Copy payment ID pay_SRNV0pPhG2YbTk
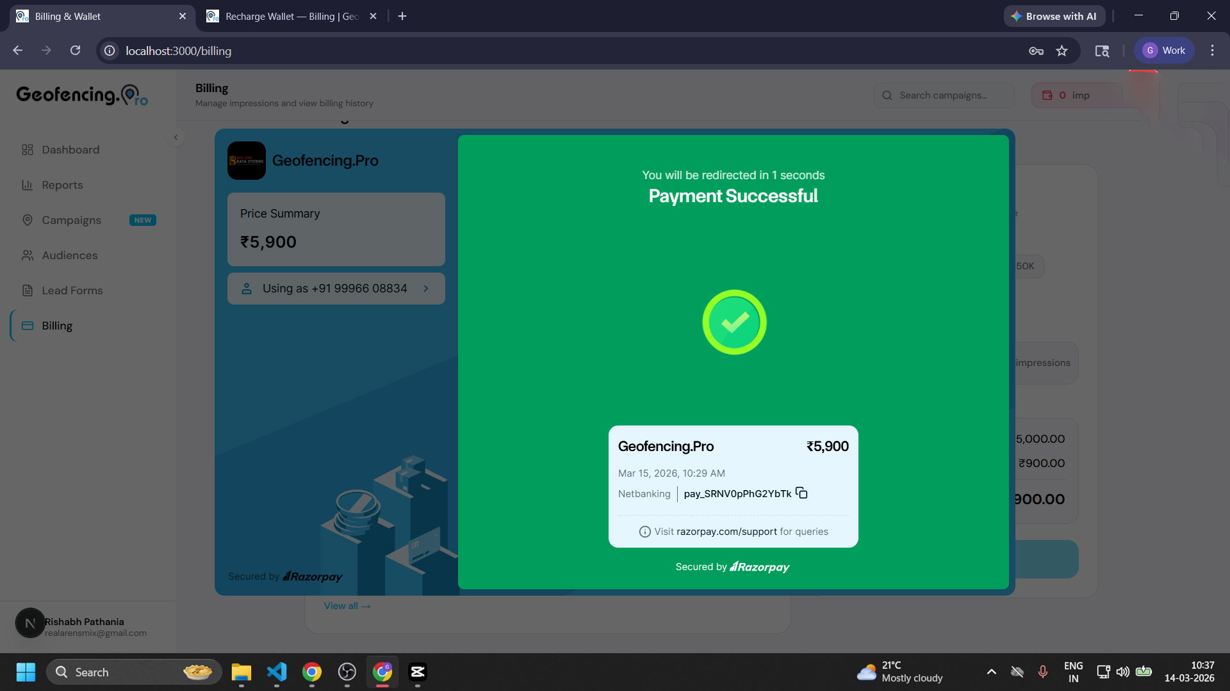Image resolution: width=1230 pixels, height=691 pixels. (801, 493)
